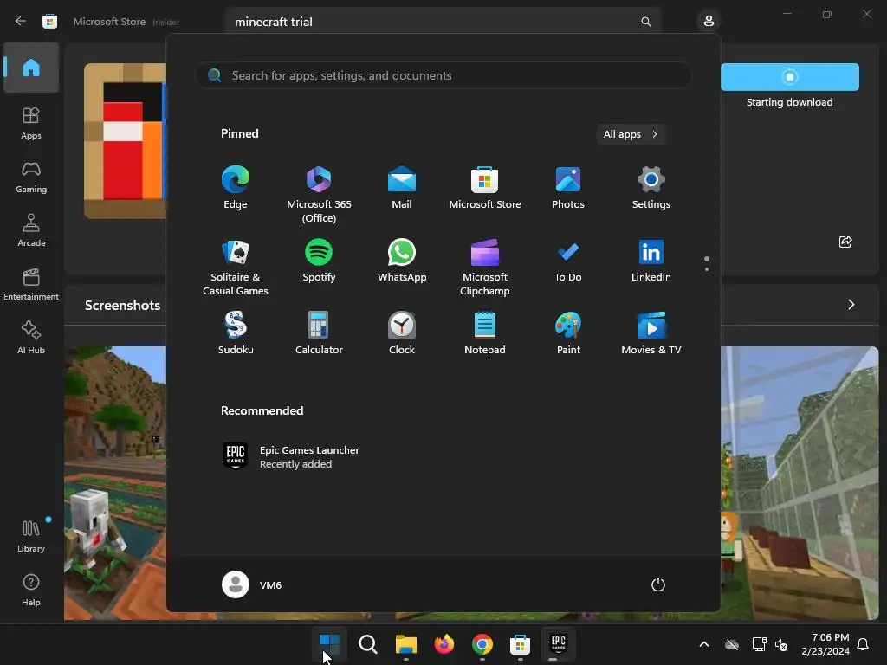Open Microsoft Store from Start pinned apps
Viewport: 887px width, 665px height.
[485, 188]
